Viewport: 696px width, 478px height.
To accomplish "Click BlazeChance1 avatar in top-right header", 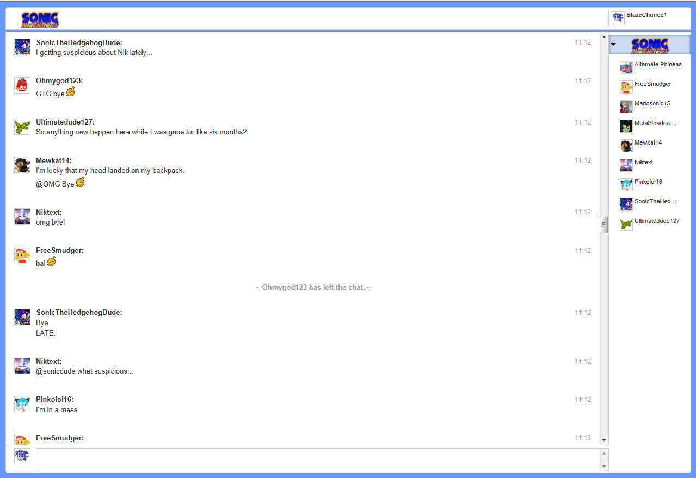I will tap(618, 18).
